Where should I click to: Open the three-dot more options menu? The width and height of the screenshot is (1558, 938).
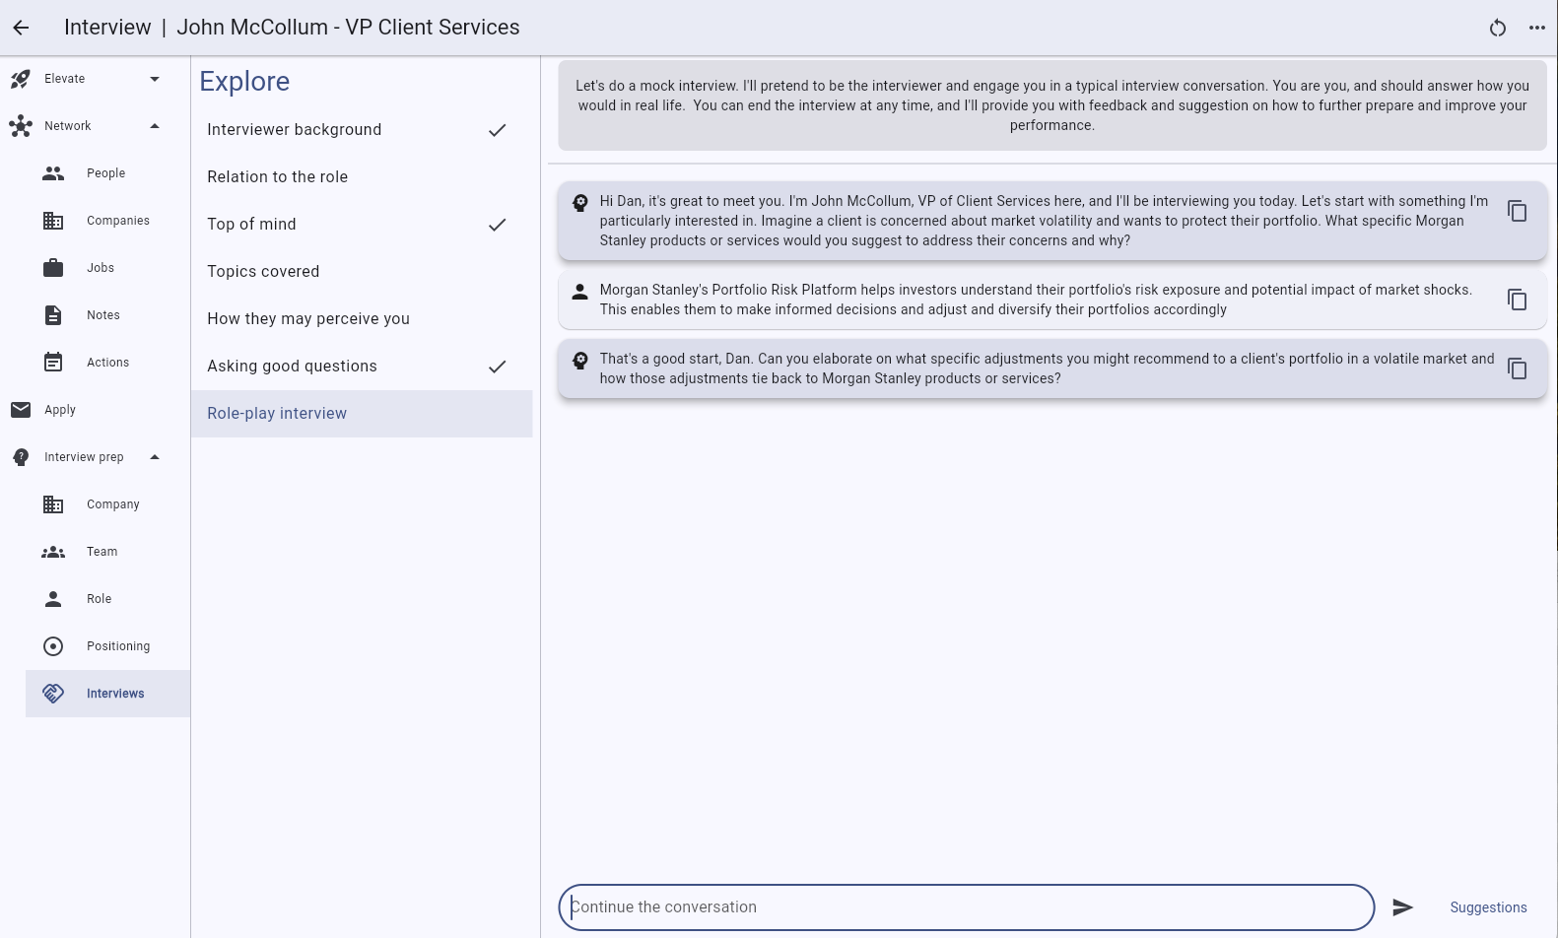coord(1536,28)
